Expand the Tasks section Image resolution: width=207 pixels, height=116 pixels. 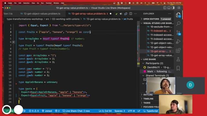[147, 103]
